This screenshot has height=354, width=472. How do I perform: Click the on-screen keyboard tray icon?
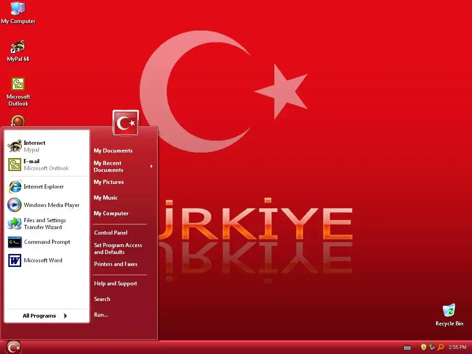tap(407, 348)
